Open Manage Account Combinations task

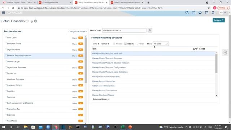click(x=104, y=90)
